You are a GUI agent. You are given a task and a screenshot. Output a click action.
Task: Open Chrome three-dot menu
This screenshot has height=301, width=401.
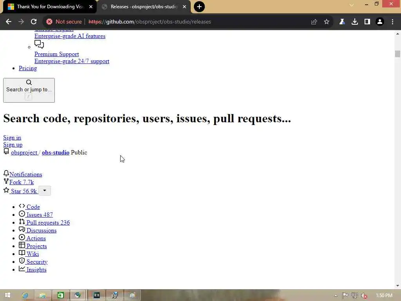click(x=392, y=22)
